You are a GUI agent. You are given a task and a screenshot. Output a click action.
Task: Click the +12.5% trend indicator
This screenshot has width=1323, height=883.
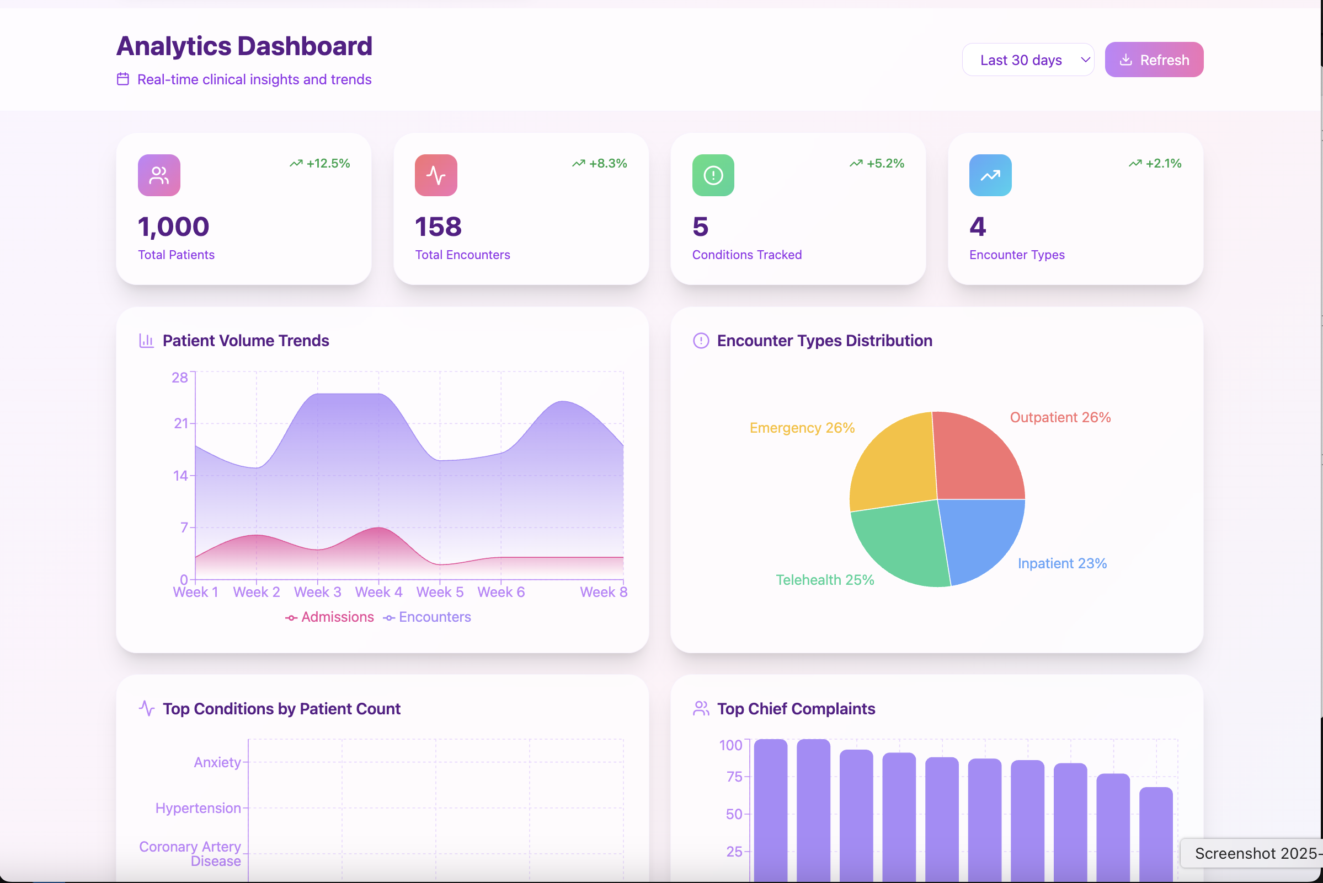tap(320, 163)
